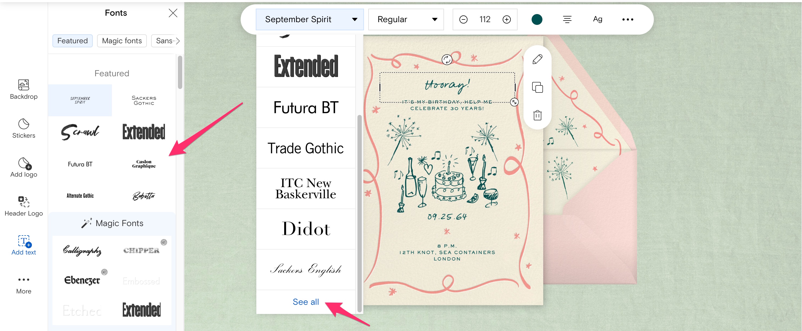
Task: Choose the Embossed magic font
Action: (x=141, y=281)
